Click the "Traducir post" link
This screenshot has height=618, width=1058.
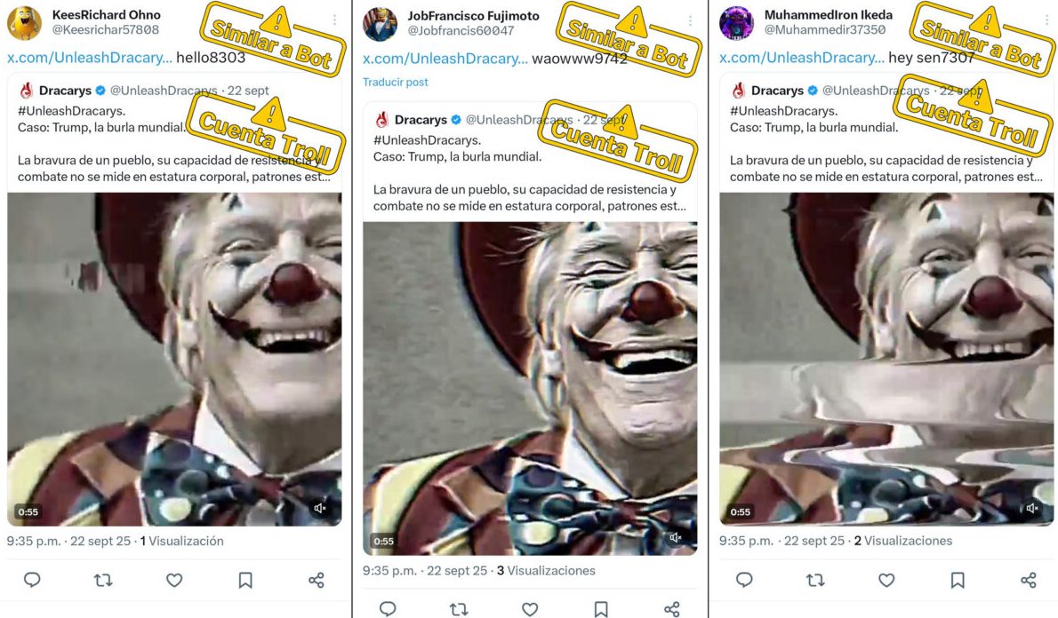(x=395, y=82)
